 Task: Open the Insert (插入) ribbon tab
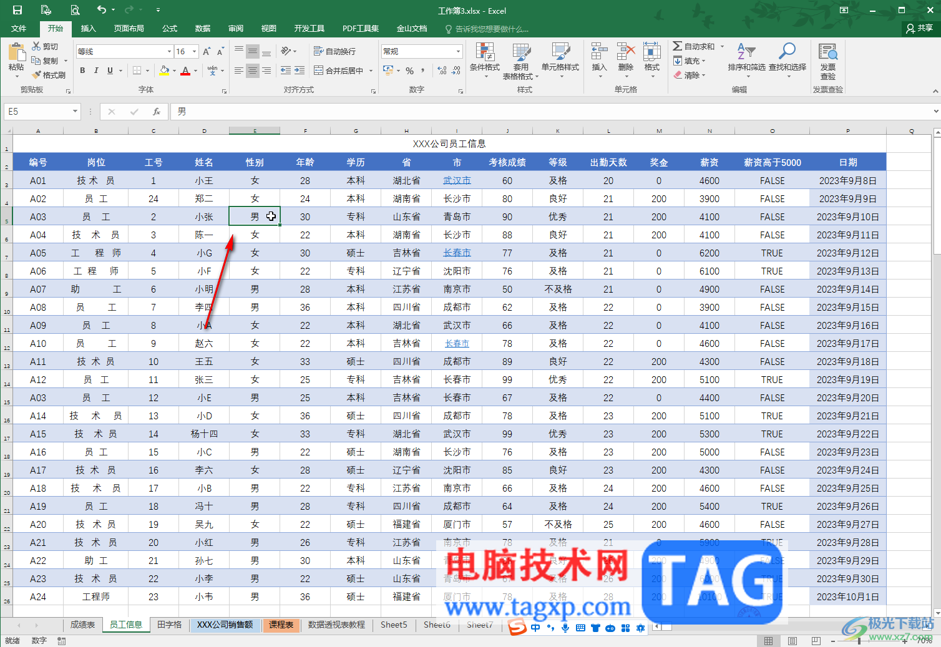[89, 28]
